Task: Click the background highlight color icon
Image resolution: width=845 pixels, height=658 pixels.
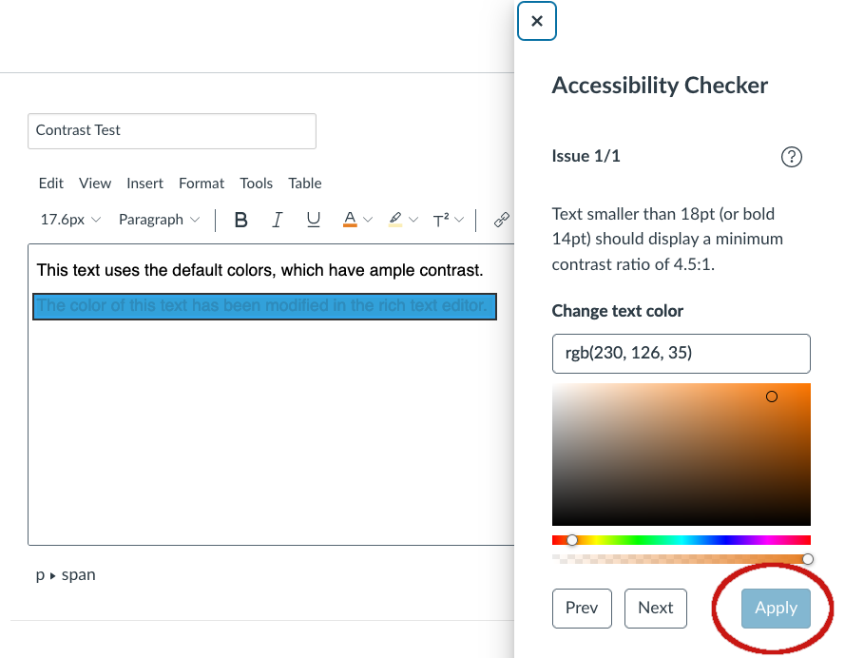Action: tap(396, 220)
